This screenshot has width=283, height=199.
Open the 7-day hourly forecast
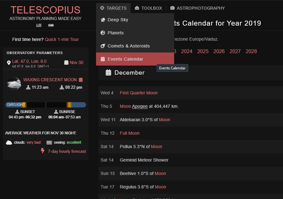67,151
